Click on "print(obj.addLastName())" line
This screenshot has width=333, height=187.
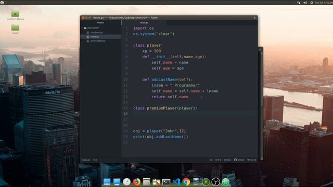pyautogui.click(x=161, y=137)
